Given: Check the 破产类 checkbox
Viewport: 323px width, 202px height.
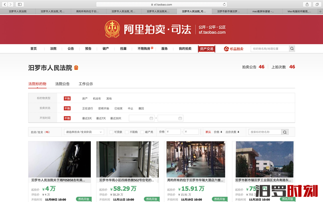Looking at the screenshot, I should pyautogui.click(x=142, y=132).
